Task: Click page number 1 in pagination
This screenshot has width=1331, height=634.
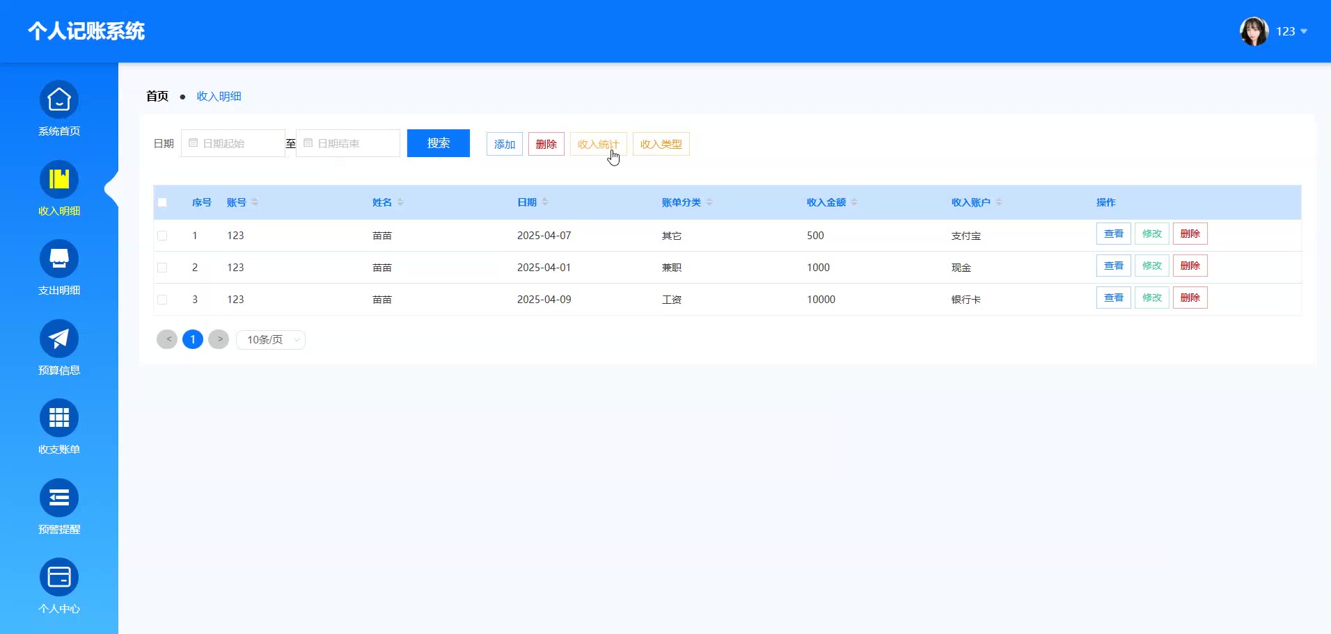Action: tap(193, 339)
